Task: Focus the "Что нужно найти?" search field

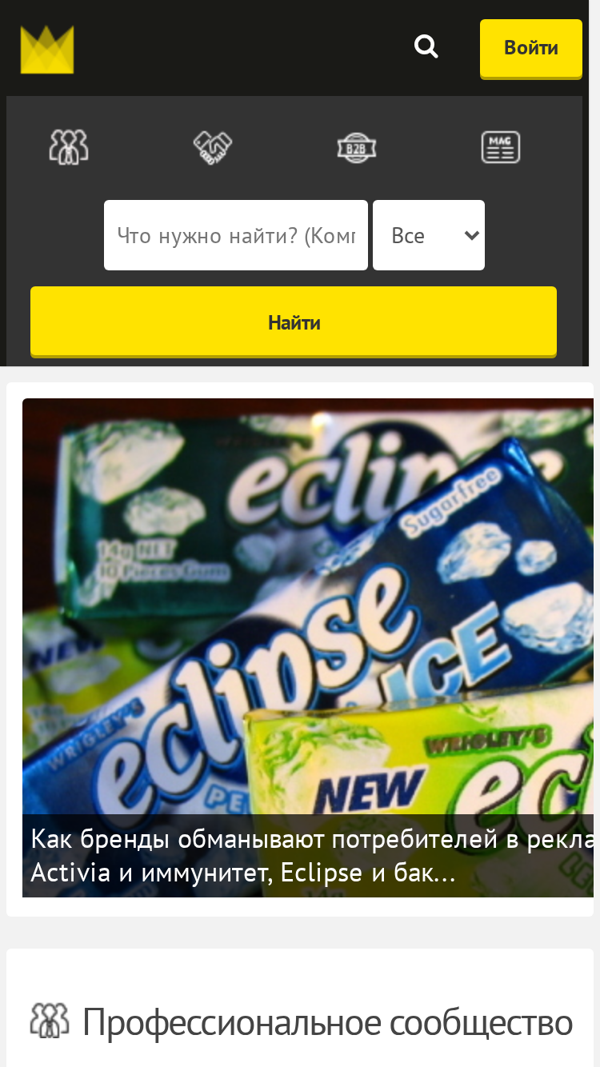Action: [236, 235]
